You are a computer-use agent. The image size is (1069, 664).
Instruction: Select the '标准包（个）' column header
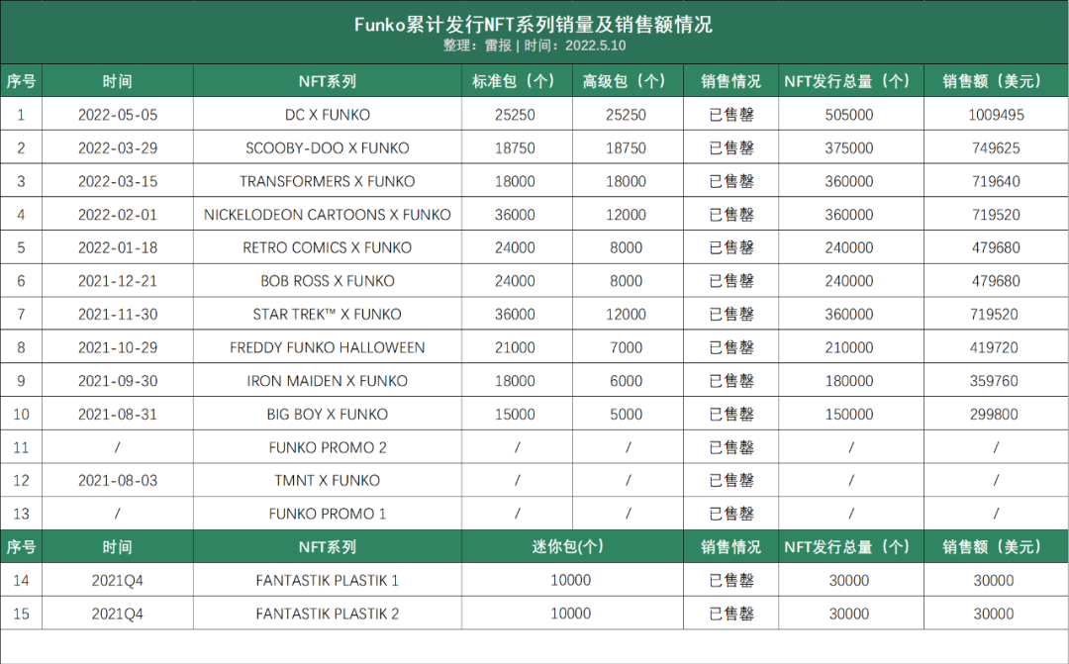coord(515,81)
